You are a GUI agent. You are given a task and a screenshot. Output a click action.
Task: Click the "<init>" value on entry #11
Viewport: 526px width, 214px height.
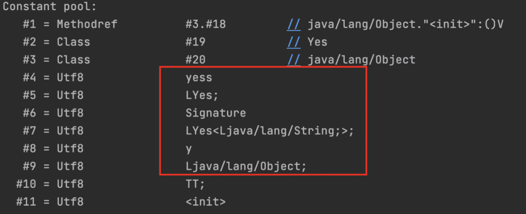coord(206,202)
